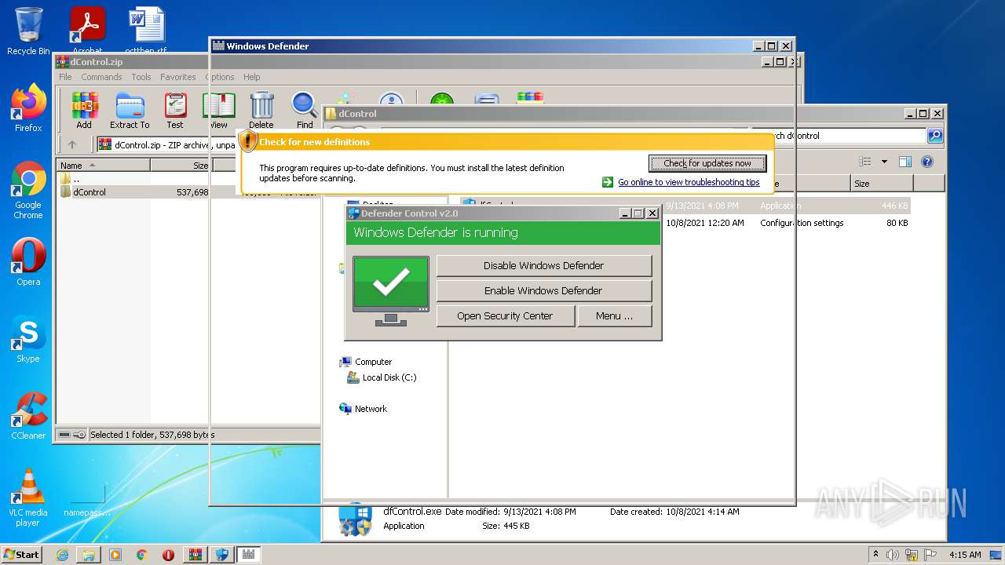
Task: Click Explorer change view icon
Action: [865, 162]
